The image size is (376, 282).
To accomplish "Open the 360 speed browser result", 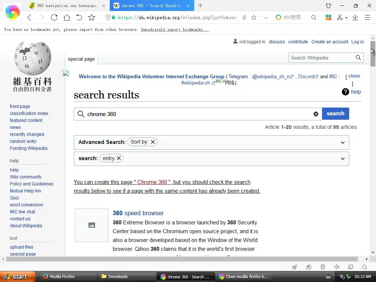I will point(138,213).
